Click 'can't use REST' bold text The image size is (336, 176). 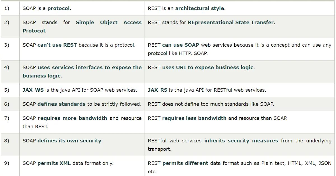(57, 45)
